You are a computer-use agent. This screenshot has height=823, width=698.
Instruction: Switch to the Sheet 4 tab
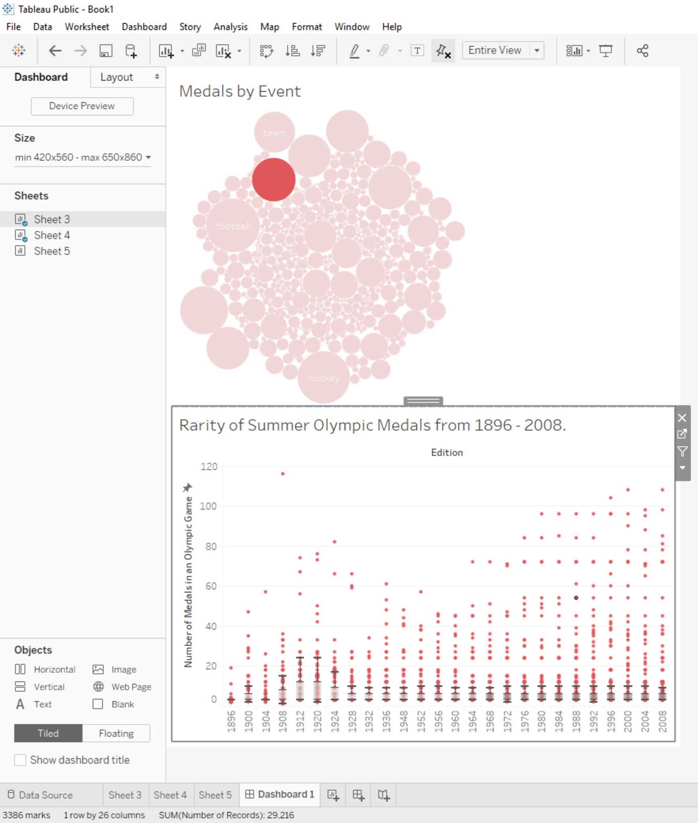tap(170, 794)
